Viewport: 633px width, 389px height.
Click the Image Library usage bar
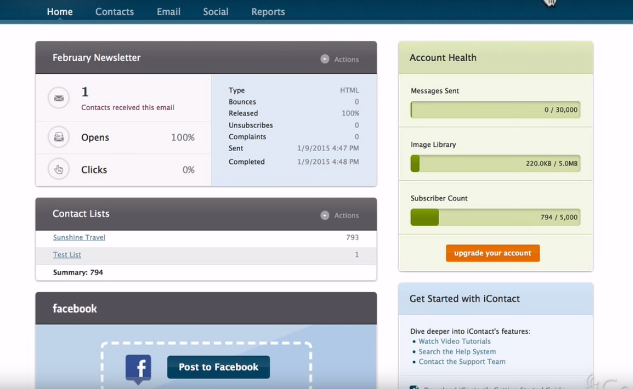(495, 163)
